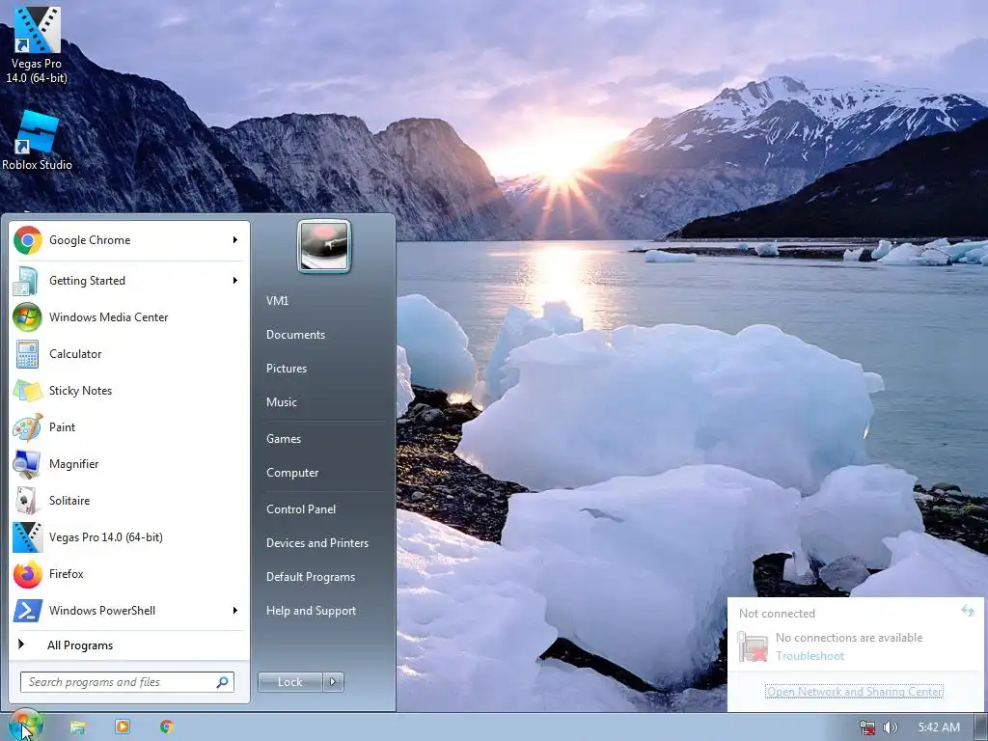
Task: Expand Windows PowerShell jump list arrow
Action: click(x=235, y=610)
